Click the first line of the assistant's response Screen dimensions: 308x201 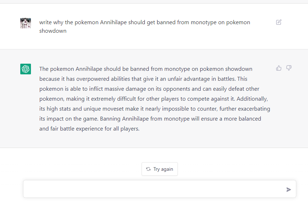[146, 69]
